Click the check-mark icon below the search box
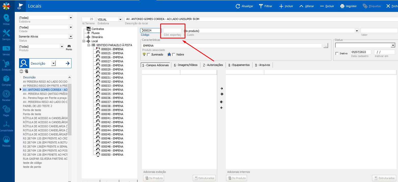Image resolution: width=398 pixels, height=182 pixels. 26,71
